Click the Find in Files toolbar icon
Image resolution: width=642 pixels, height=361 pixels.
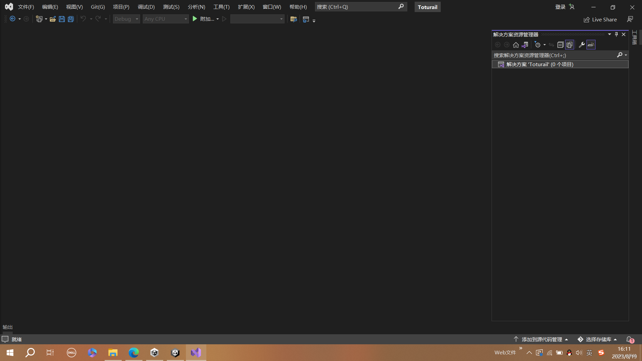pos(294,19)
